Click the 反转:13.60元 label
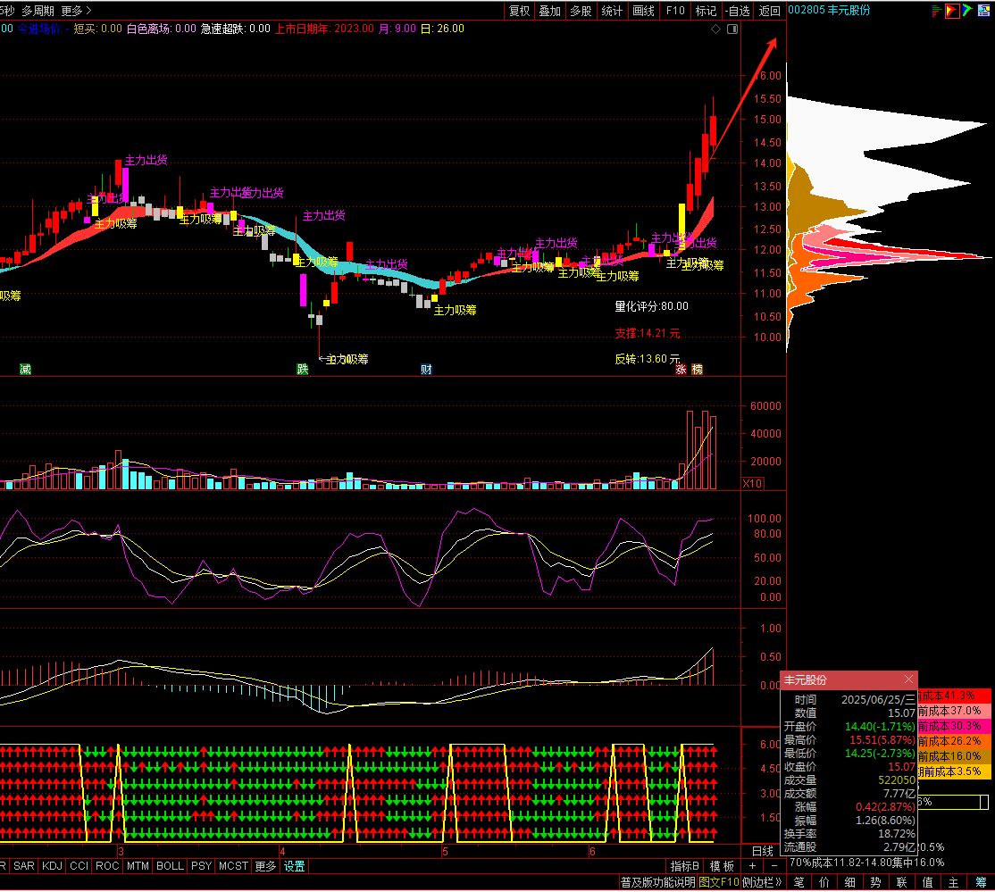This screenshot has height=892, width=995. [x=648, y=359]
